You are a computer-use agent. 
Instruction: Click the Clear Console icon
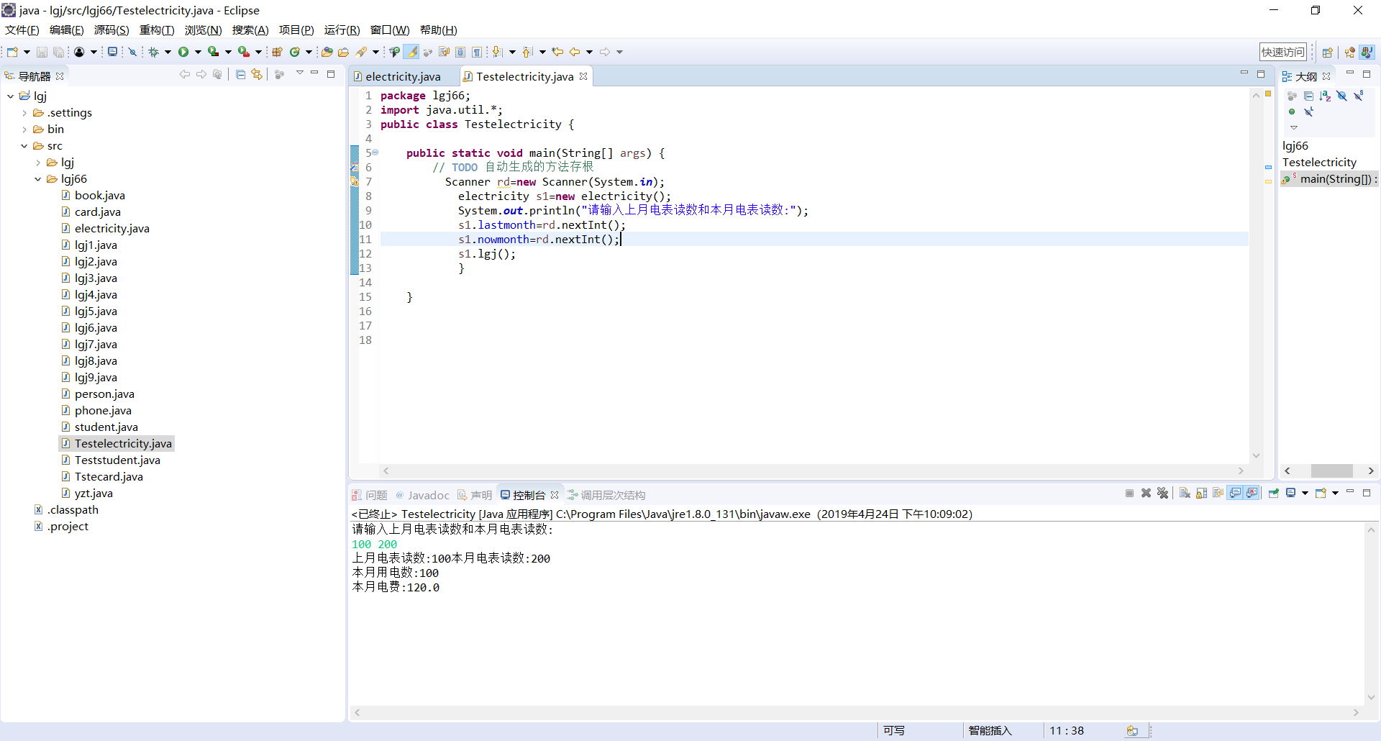point(1185,494)
